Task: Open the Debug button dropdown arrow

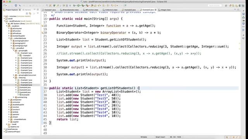Action: (x=76, y=5)
